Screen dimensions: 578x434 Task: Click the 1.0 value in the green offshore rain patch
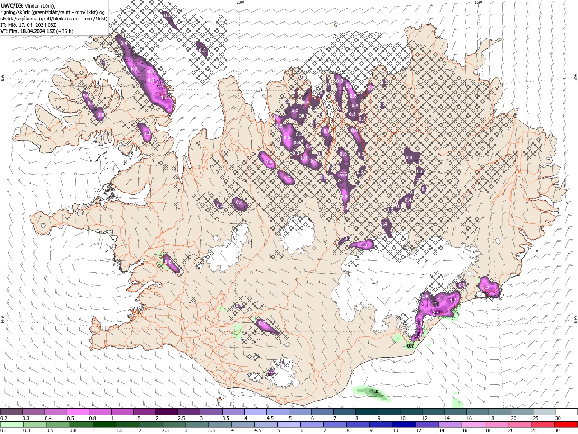point(375,392)
